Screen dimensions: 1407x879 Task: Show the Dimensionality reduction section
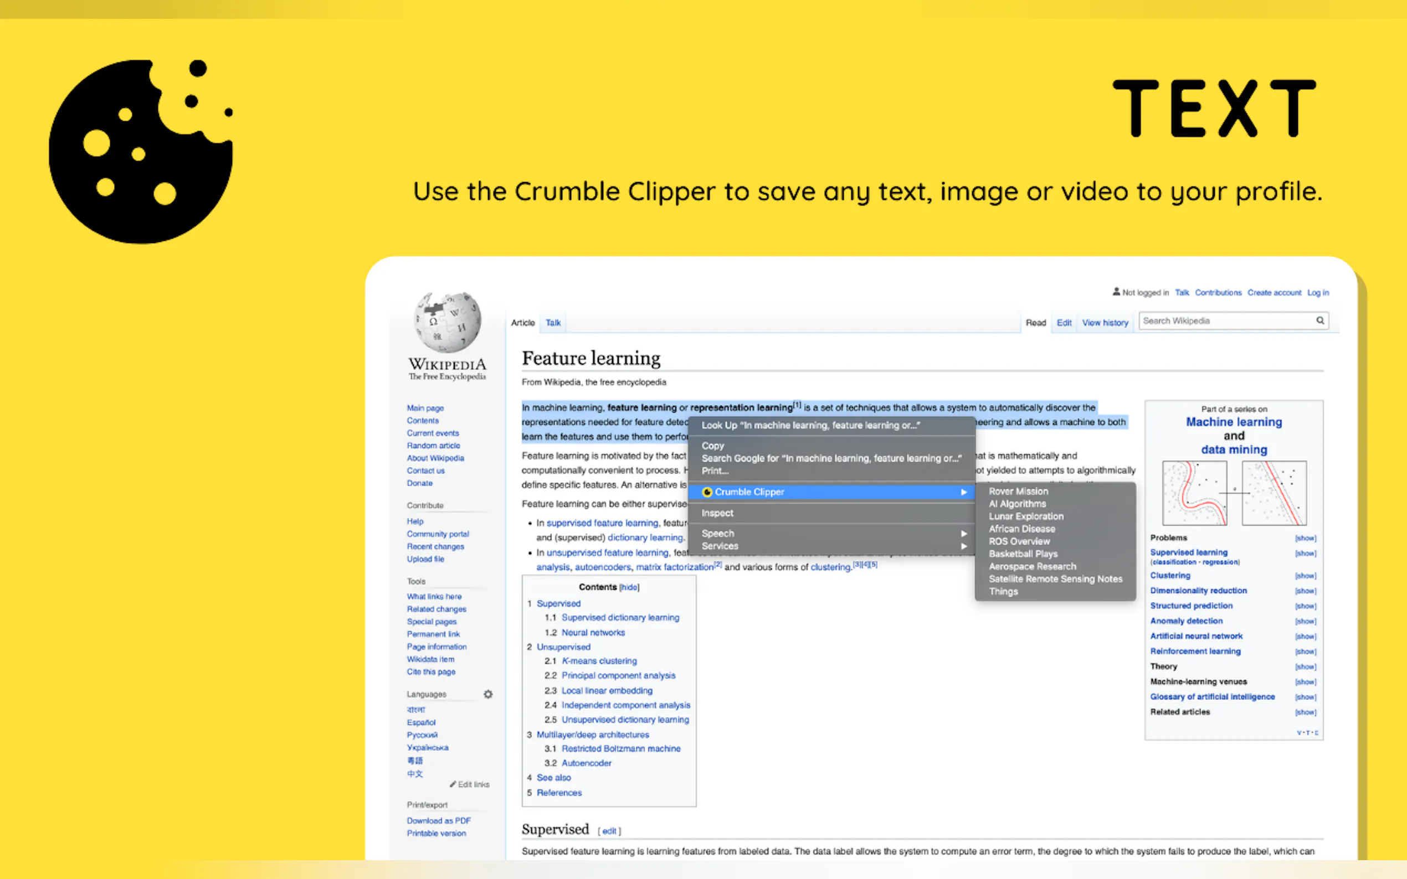point(1305,591)
